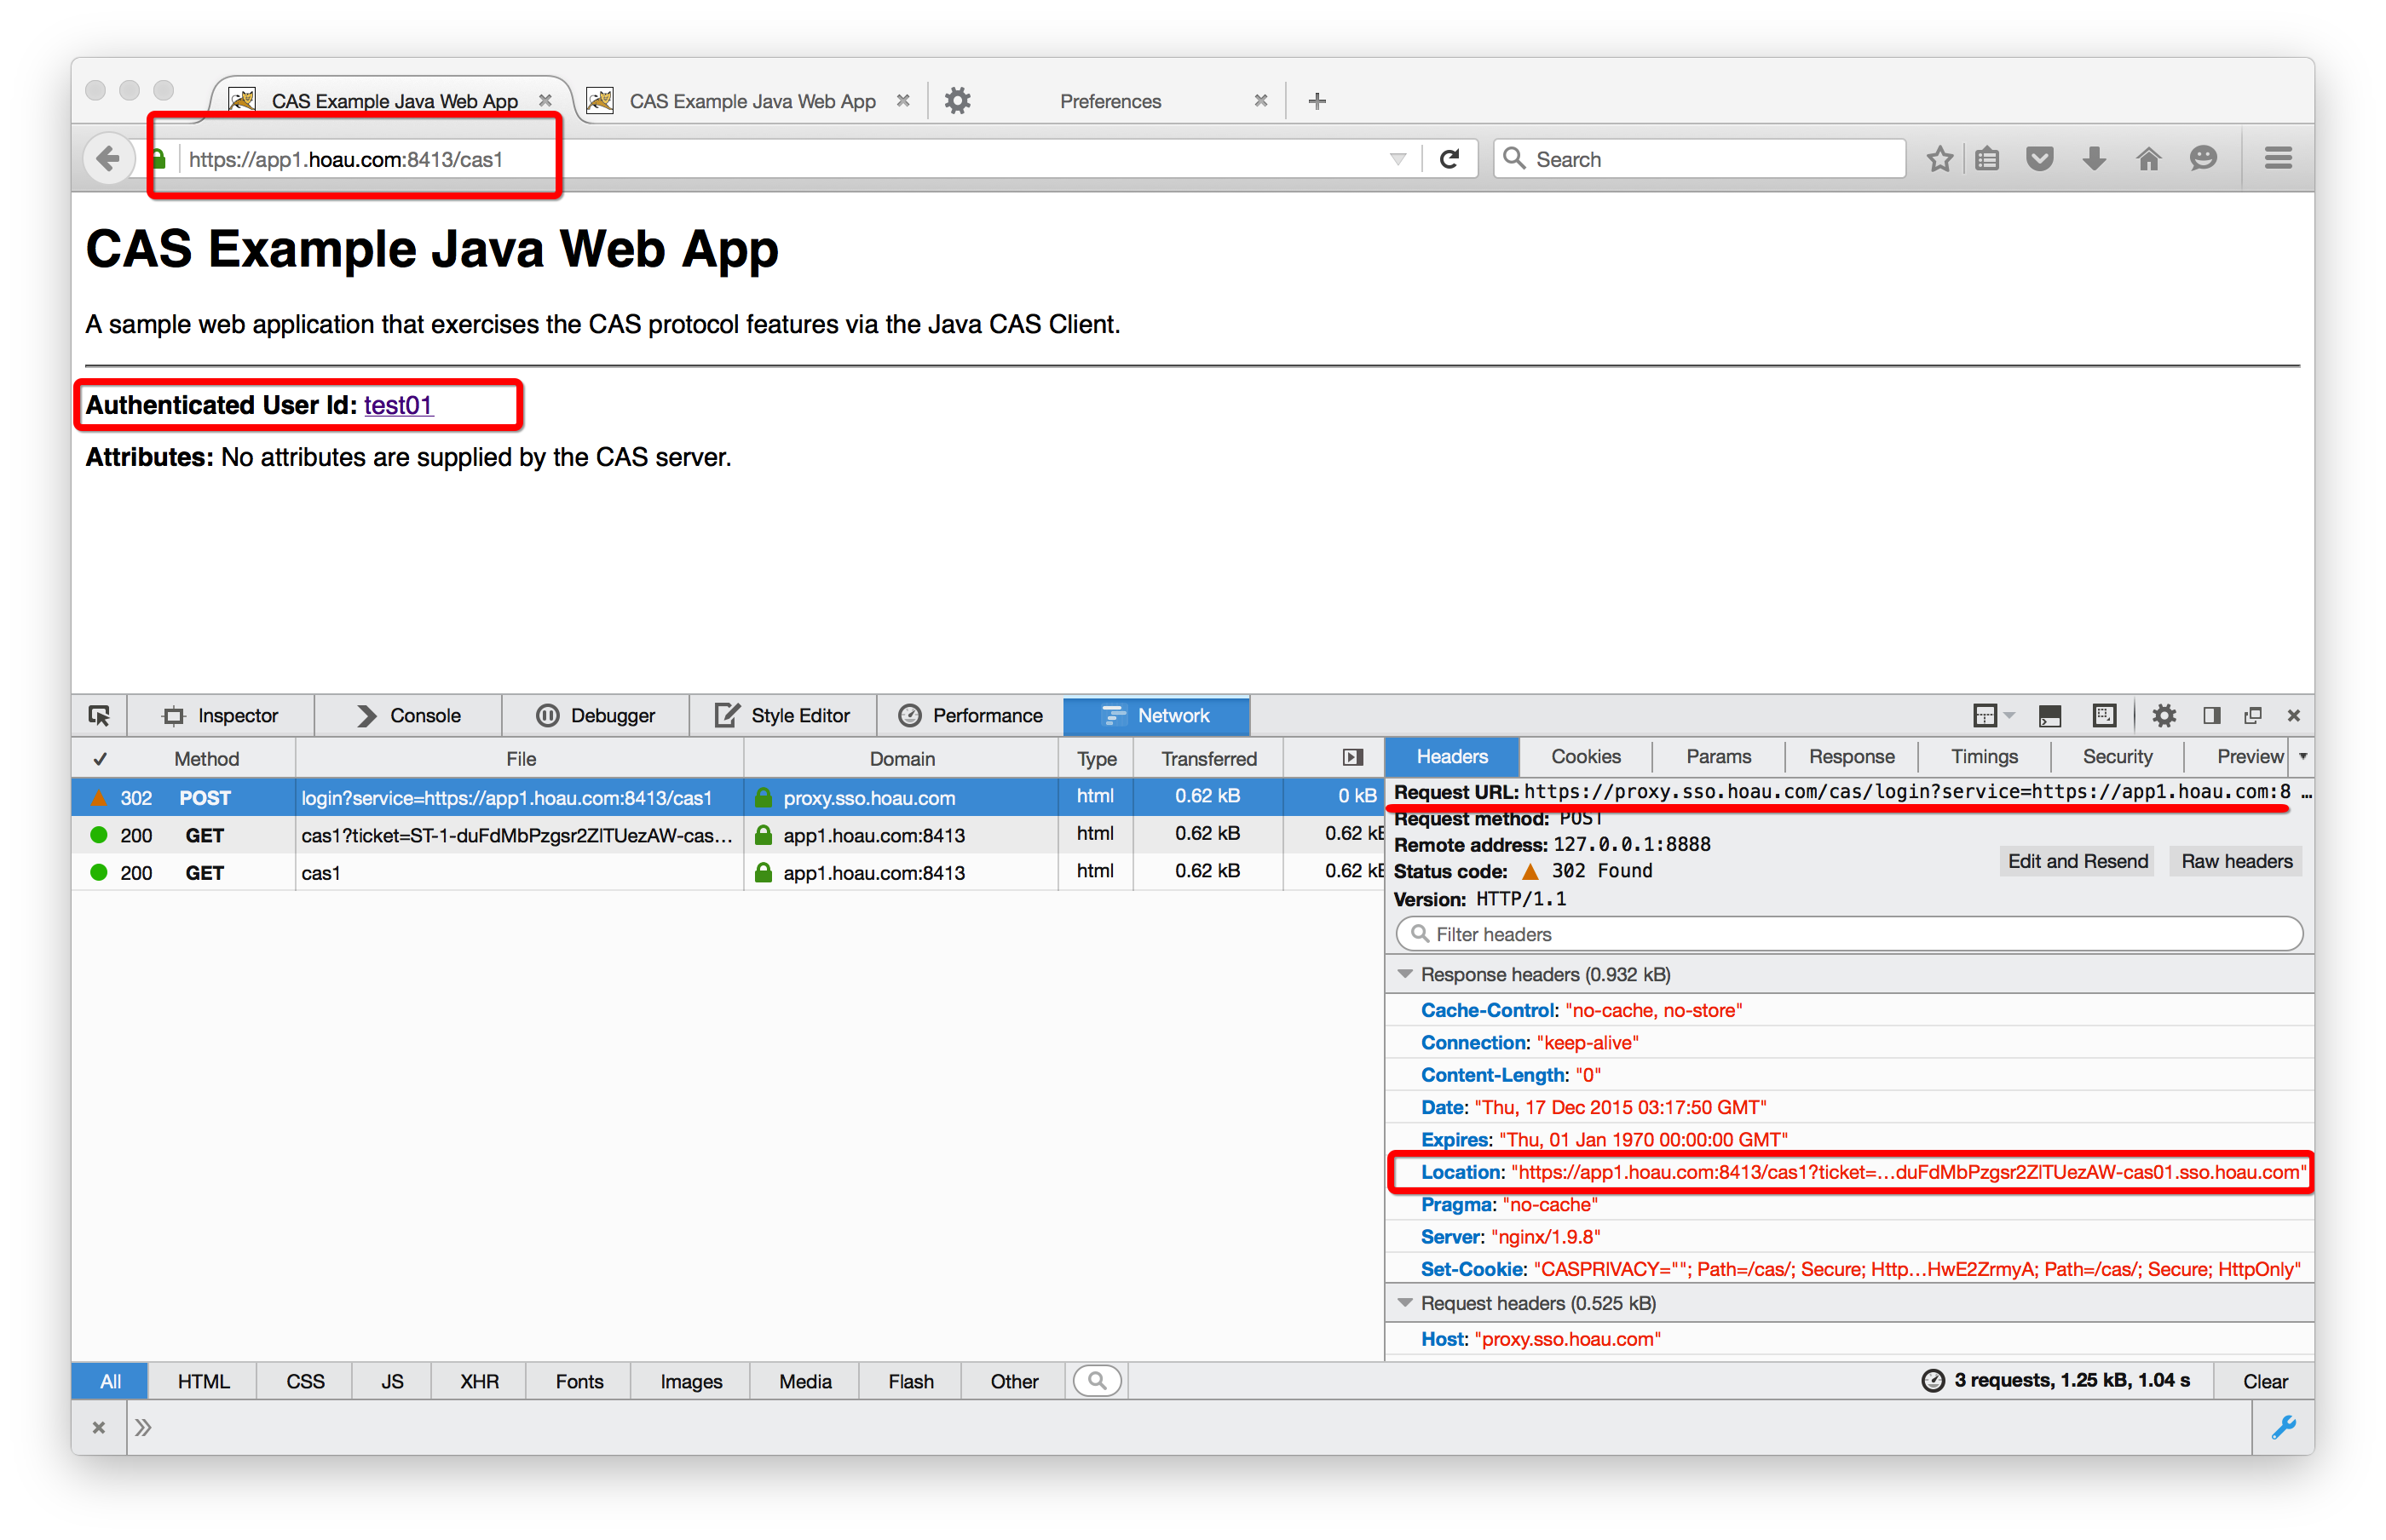Open the URL bar history dropdown
This screenshot has height=1540, width=2386.
(1398, 159)
